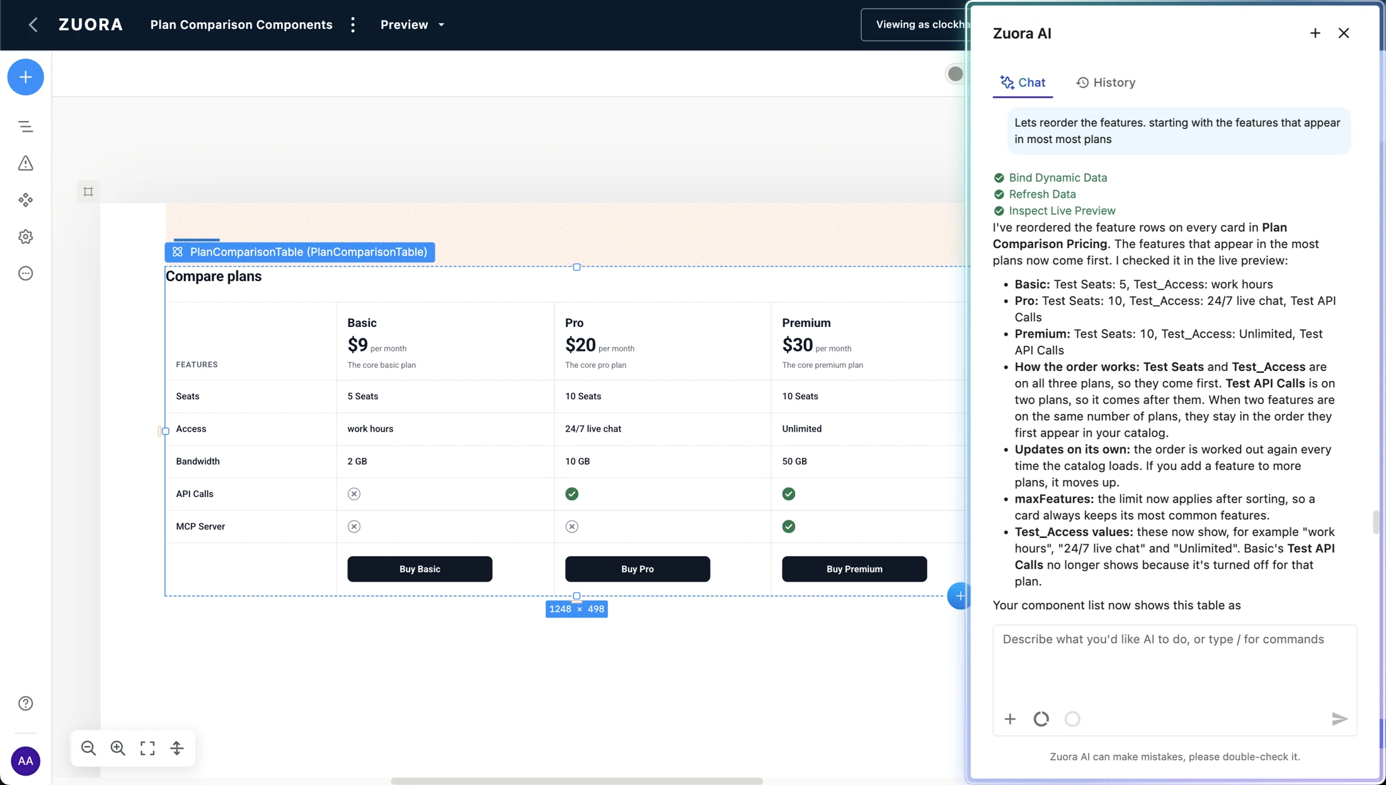Click the blue add component plus button
Viewport: 1386px width, 785px height.
(x=25, y=77)
